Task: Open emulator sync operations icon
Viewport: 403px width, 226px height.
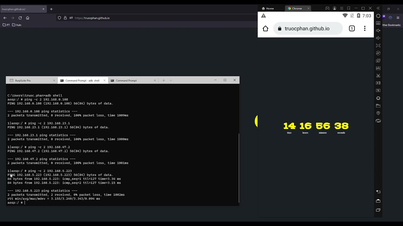Action: pyautogui.click(x=378, y=90)
